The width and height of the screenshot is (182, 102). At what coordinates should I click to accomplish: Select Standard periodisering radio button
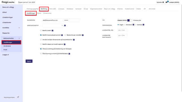[125, 25]
